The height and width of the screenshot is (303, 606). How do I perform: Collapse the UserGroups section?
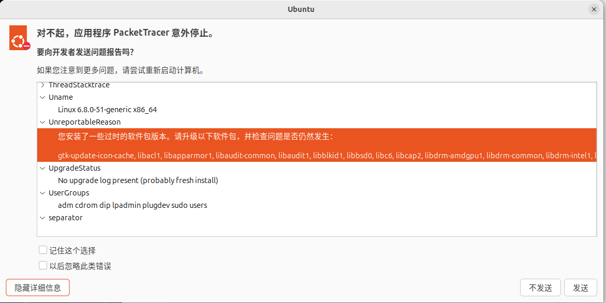click(x=42, y=193)
